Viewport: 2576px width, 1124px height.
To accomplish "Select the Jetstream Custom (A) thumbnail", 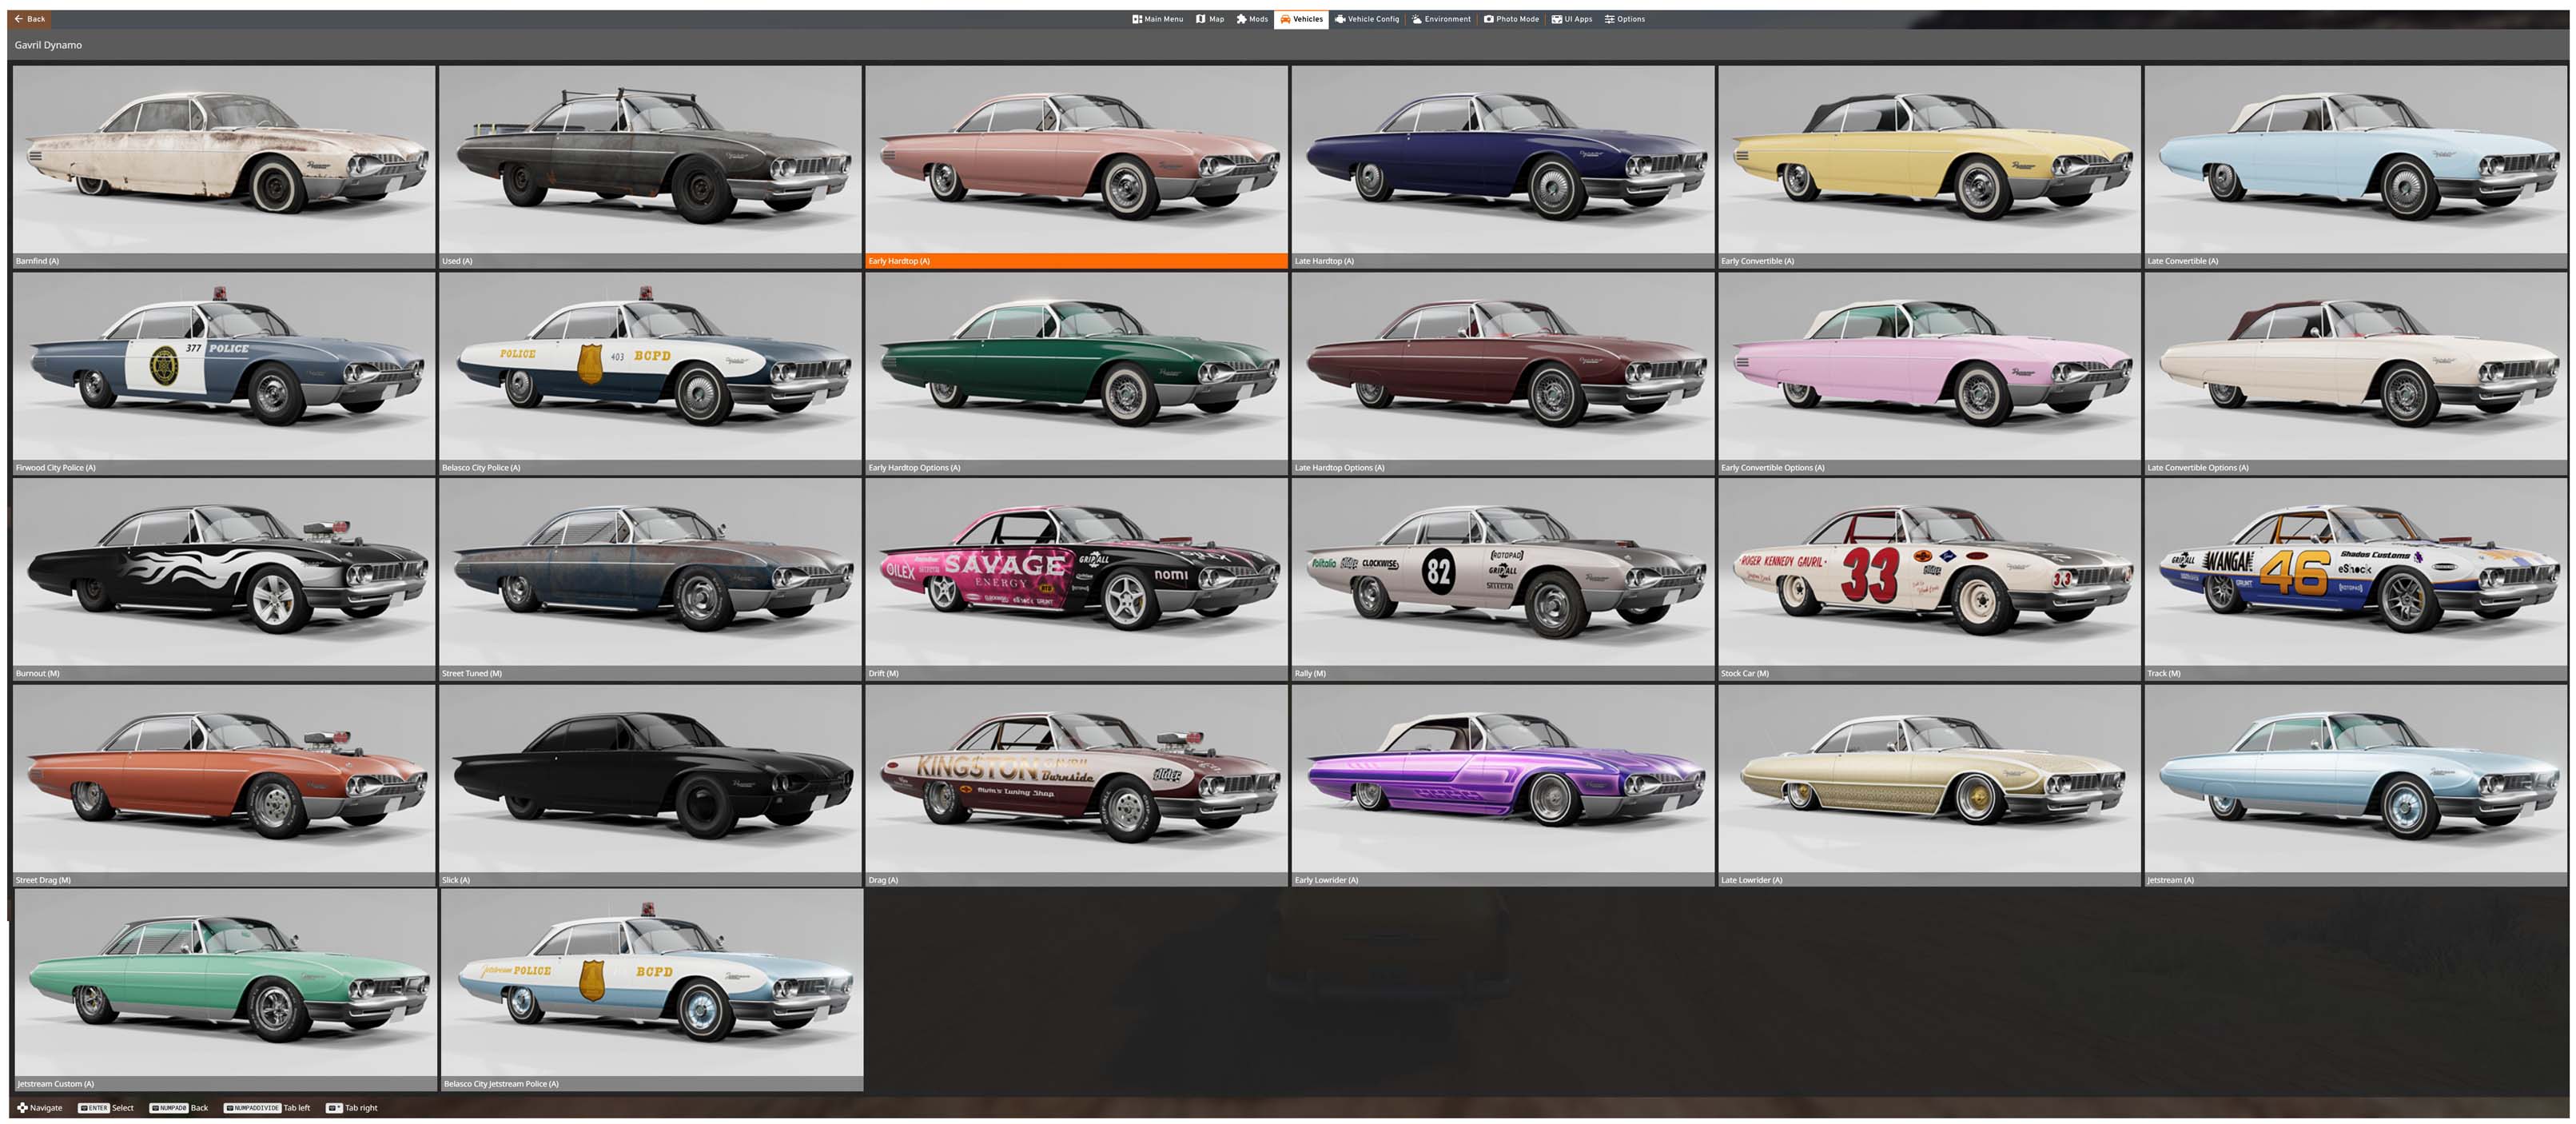I will 226,984.
